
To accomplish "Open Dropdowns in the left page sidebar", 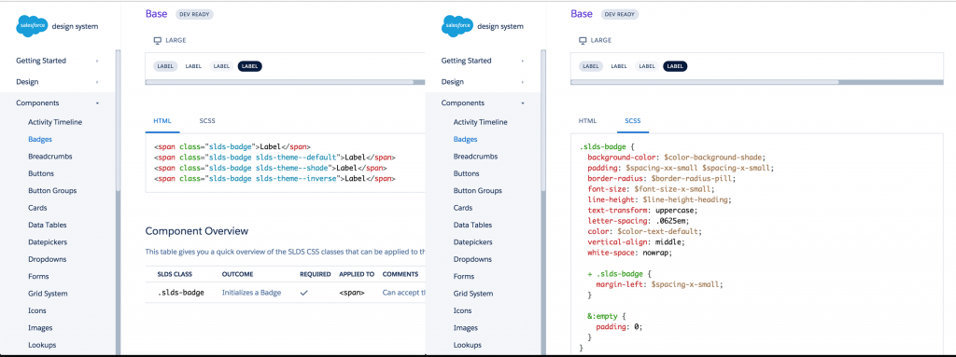I will [x=47, y=259].
